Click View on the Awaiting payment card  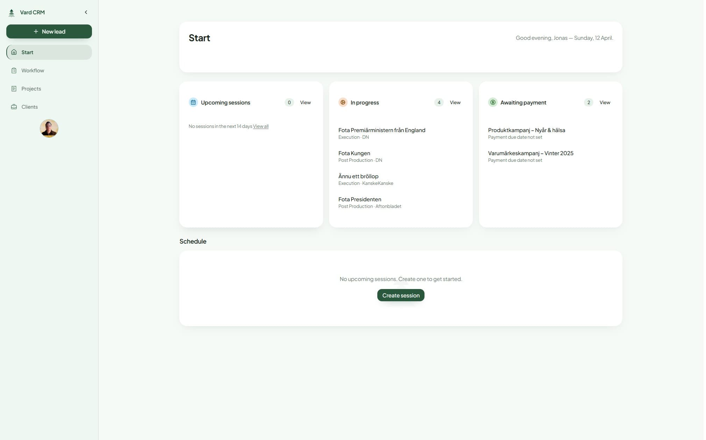[x=605, y=102]
